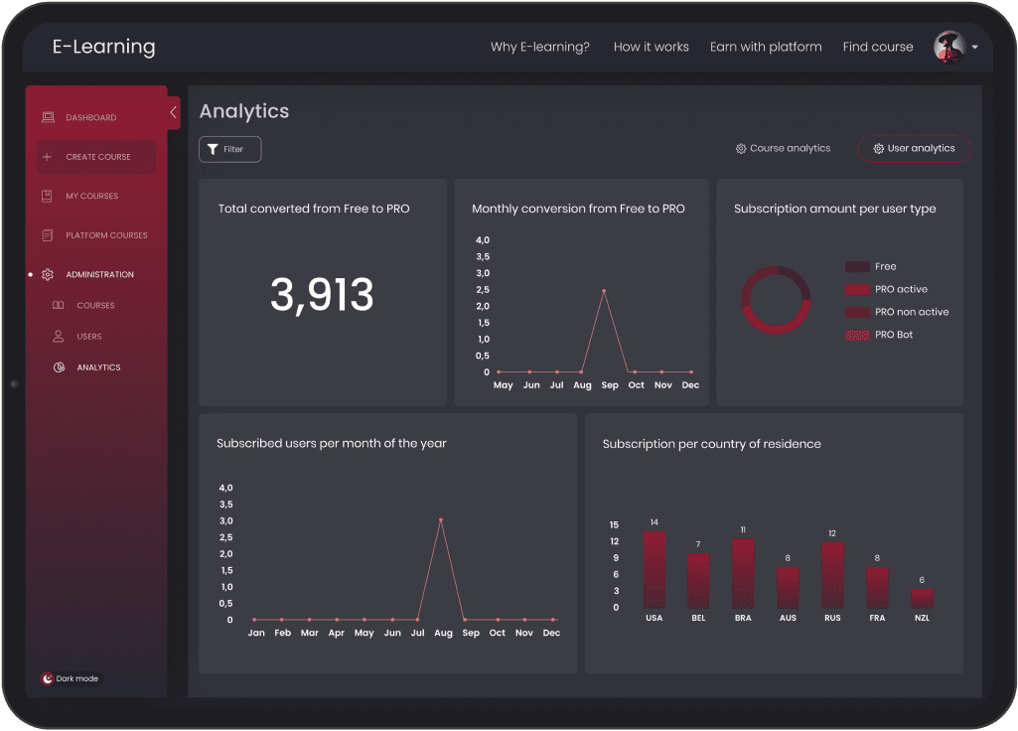Collapse the sidebar with chevron arrow
The image size is (1018, 731).
tap(174, 112)
